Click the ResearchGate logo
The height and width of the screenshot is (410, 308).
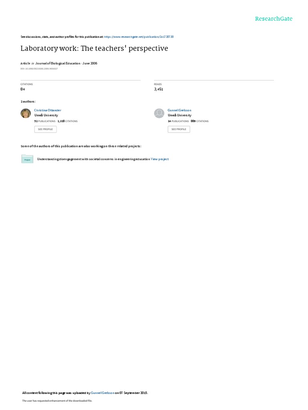(274, 18)
